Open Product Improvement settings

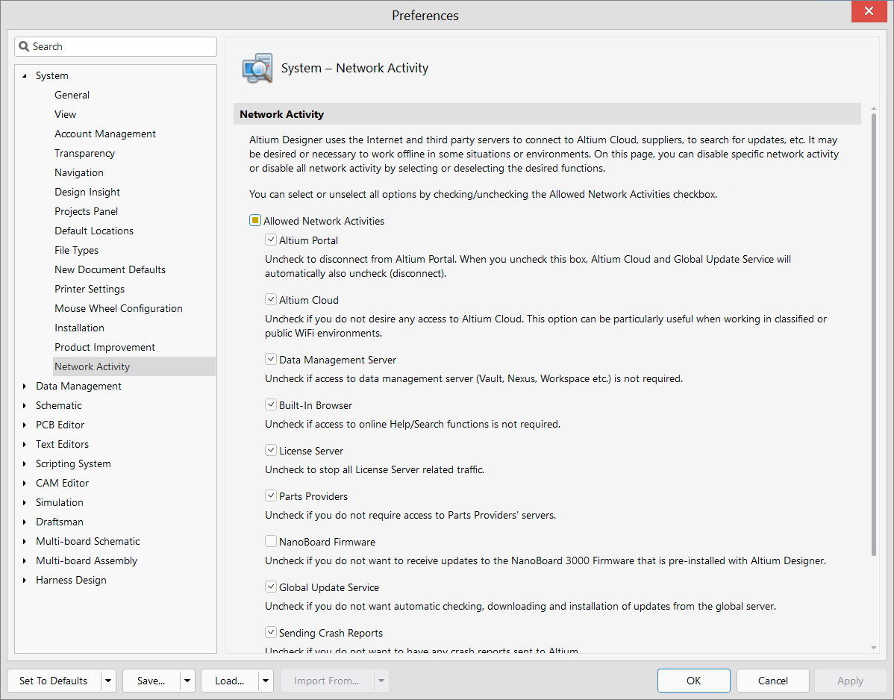(x=105, y=347)
